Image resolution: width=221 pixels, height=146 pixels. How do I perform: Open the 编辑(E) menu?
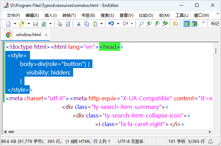(32, 15)
